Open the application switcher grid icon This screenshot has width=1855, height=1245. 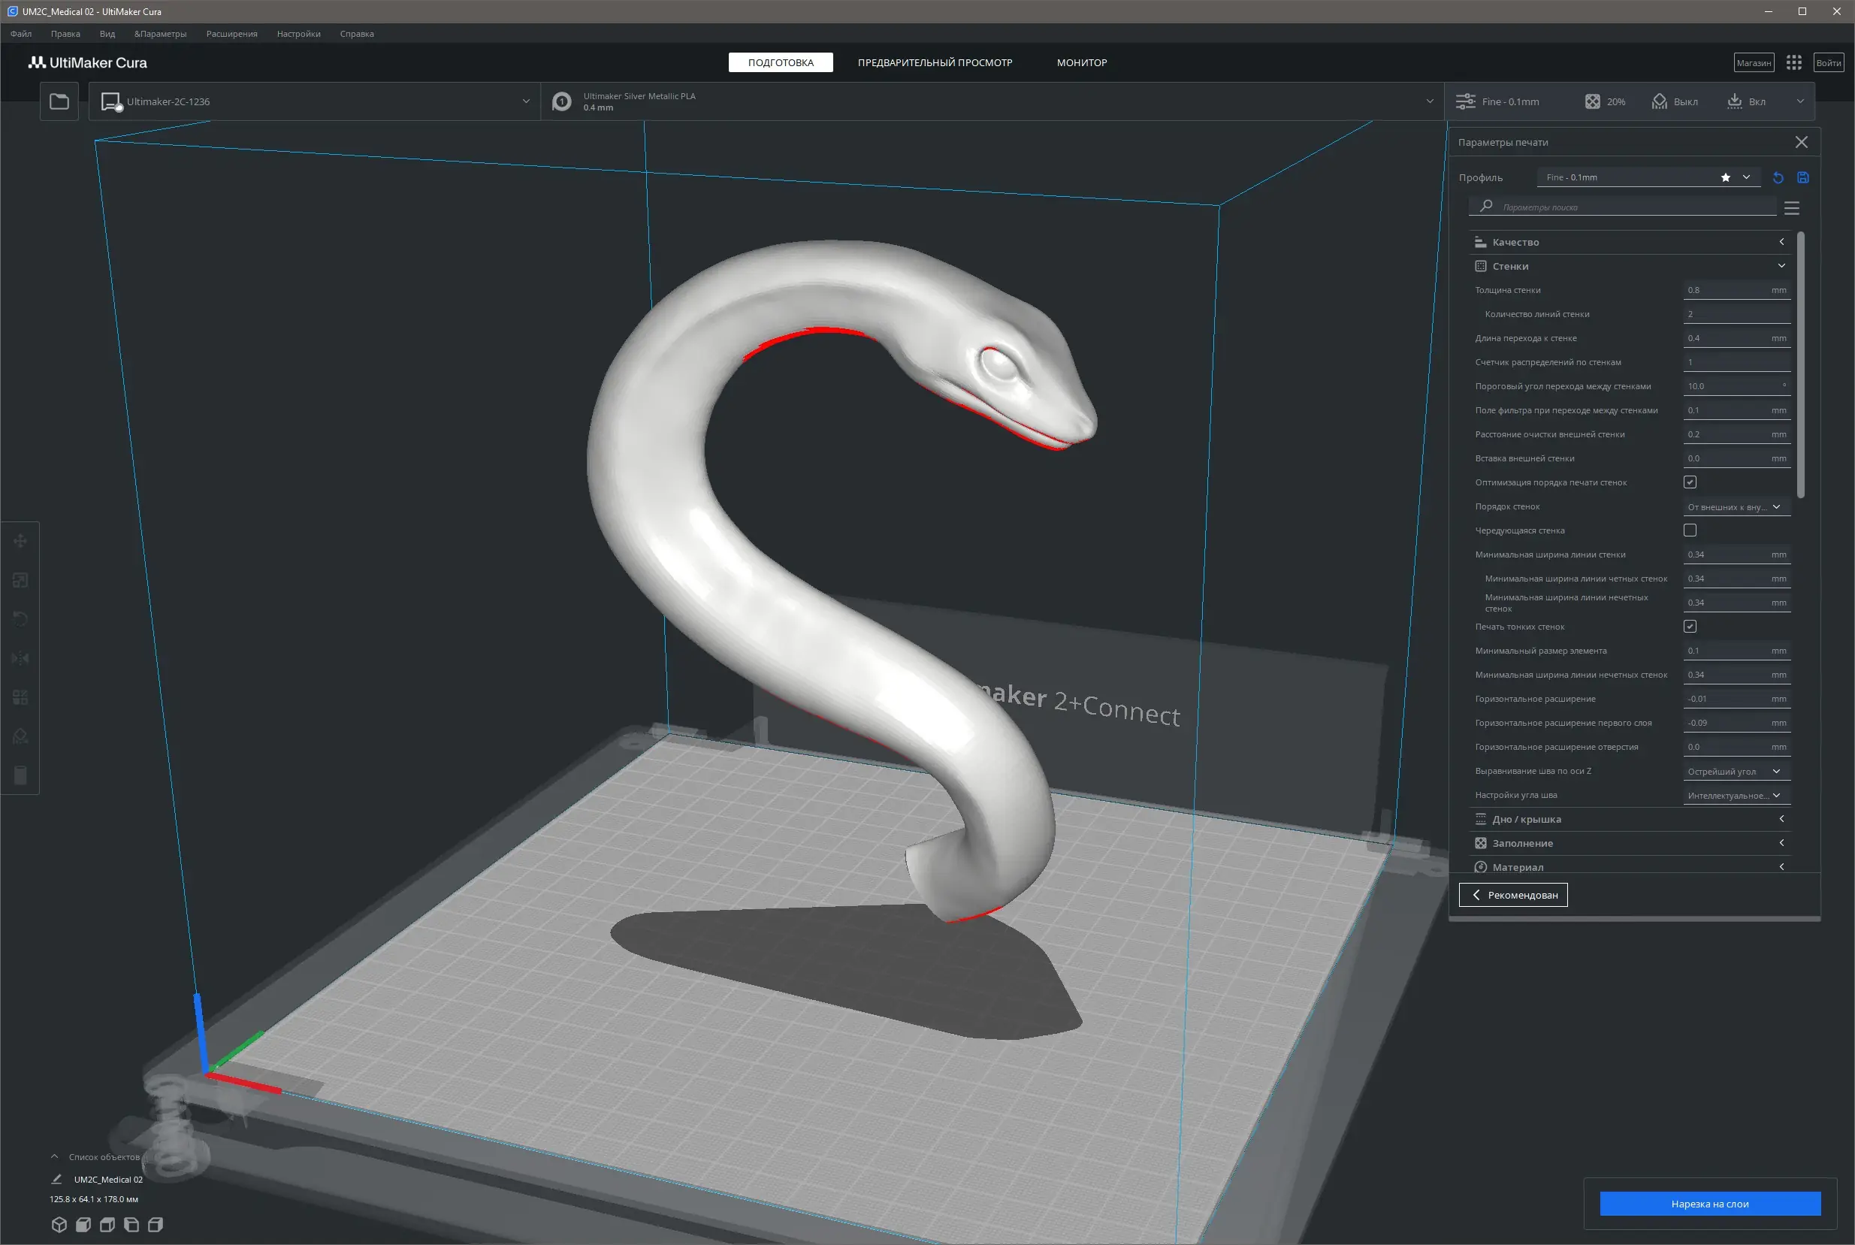tap(1794, 62)
